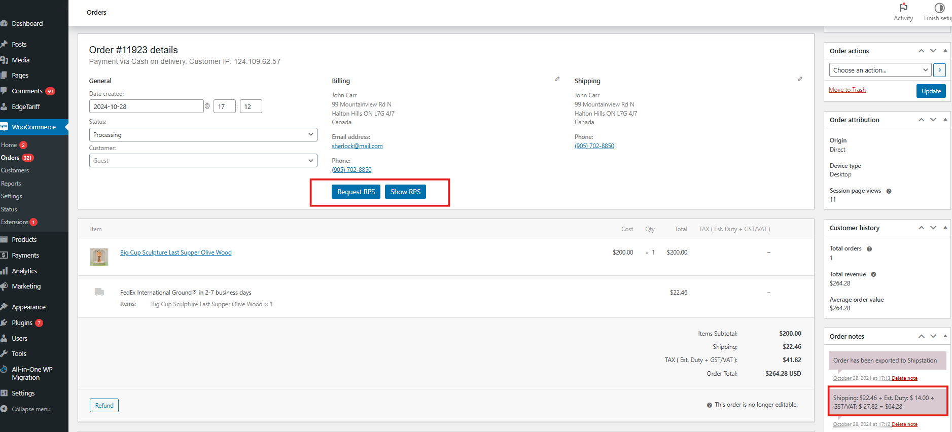Click the Comments bubble icon
The height and width of the screenshot is (432, 952).
[x=4, y=91]
